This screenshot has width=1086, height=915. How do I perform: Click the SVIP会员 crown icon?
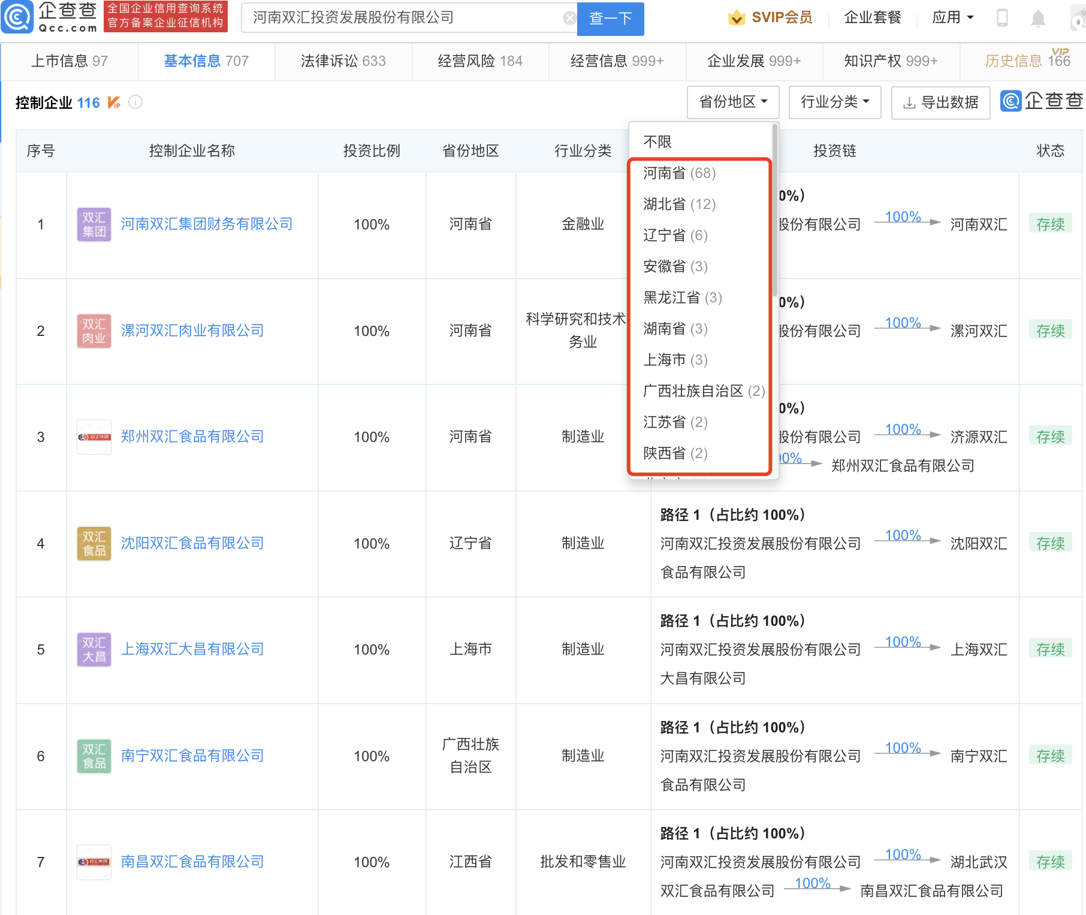pos(736,18)
